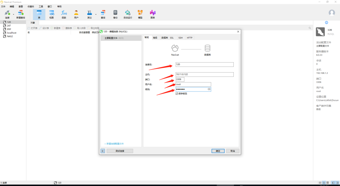Image resolution: width=340 pixels, height=186 pixels.
Task: Click the 确定 OK button
Action: [x=218, y=151]
